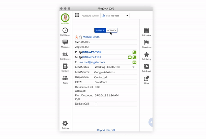Click the michael@zagster.com email link
Screen dimensions: 206x139
click(92, 62)
